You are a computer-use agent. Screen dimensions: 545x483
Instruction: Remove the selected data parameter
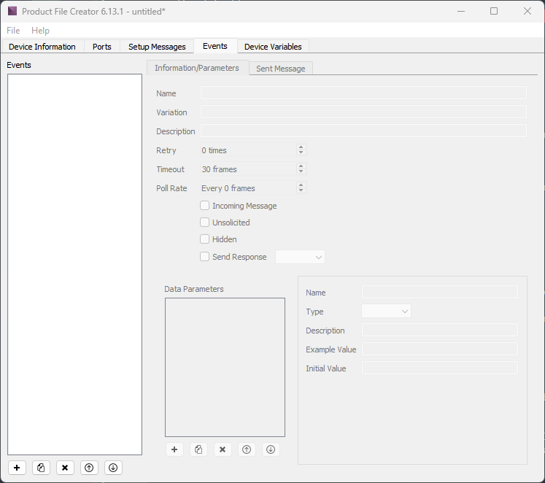(x=223, y=449)
